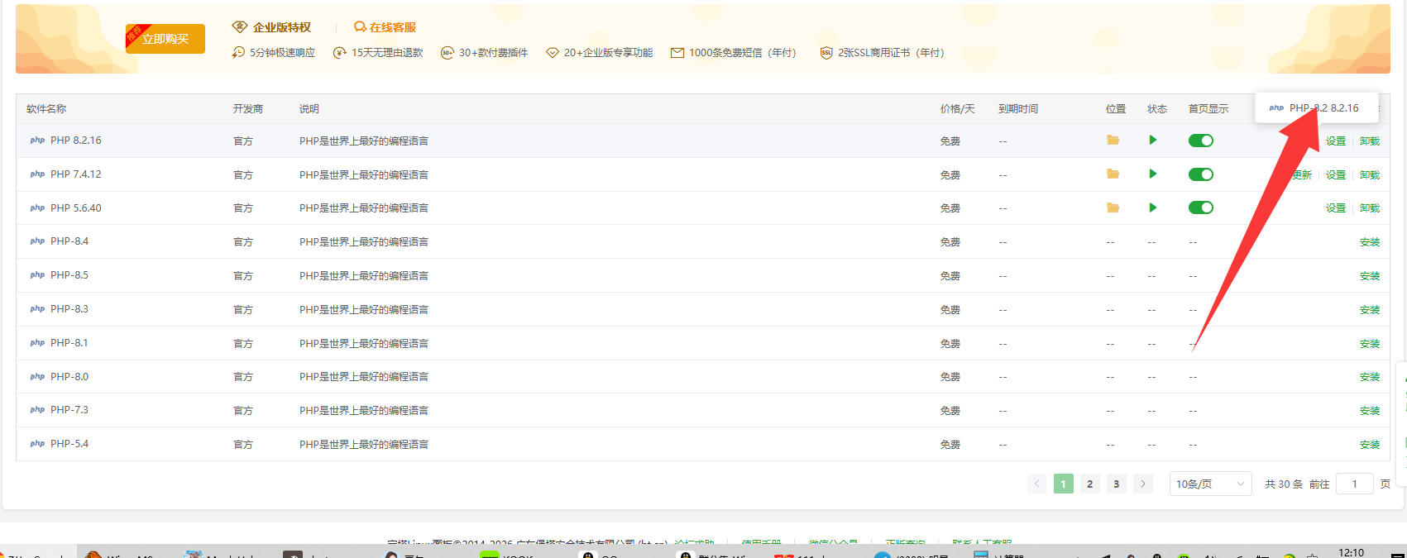Open the 10条/页 page size dropdown
The width and height of the screenshot is (1407, 558).
click(1211, 484)
